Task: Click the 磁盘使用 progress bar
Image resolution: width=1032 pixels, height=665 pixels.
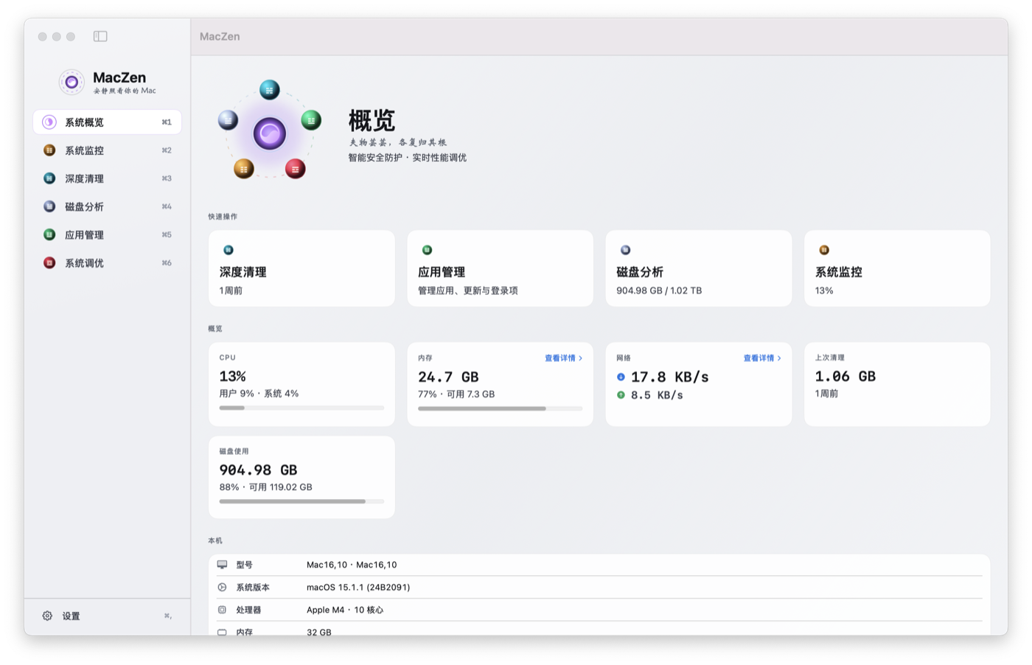Action: [x=301, y=501]
